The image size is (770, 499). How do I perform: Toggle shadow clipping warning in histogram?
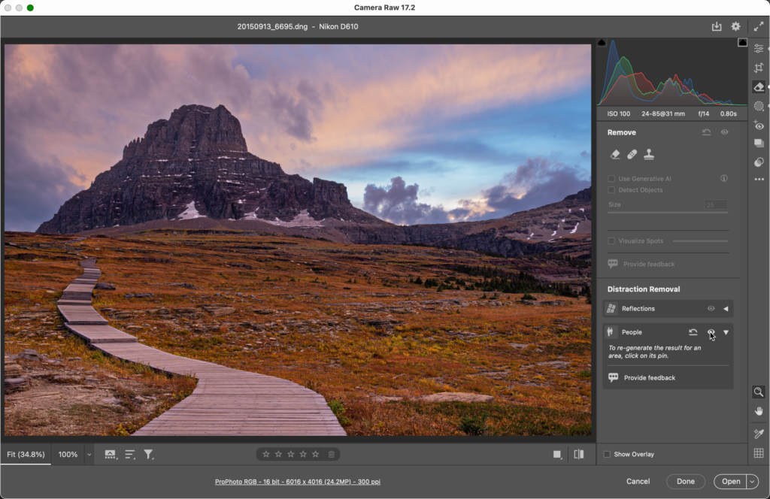[x=602, y=43]
